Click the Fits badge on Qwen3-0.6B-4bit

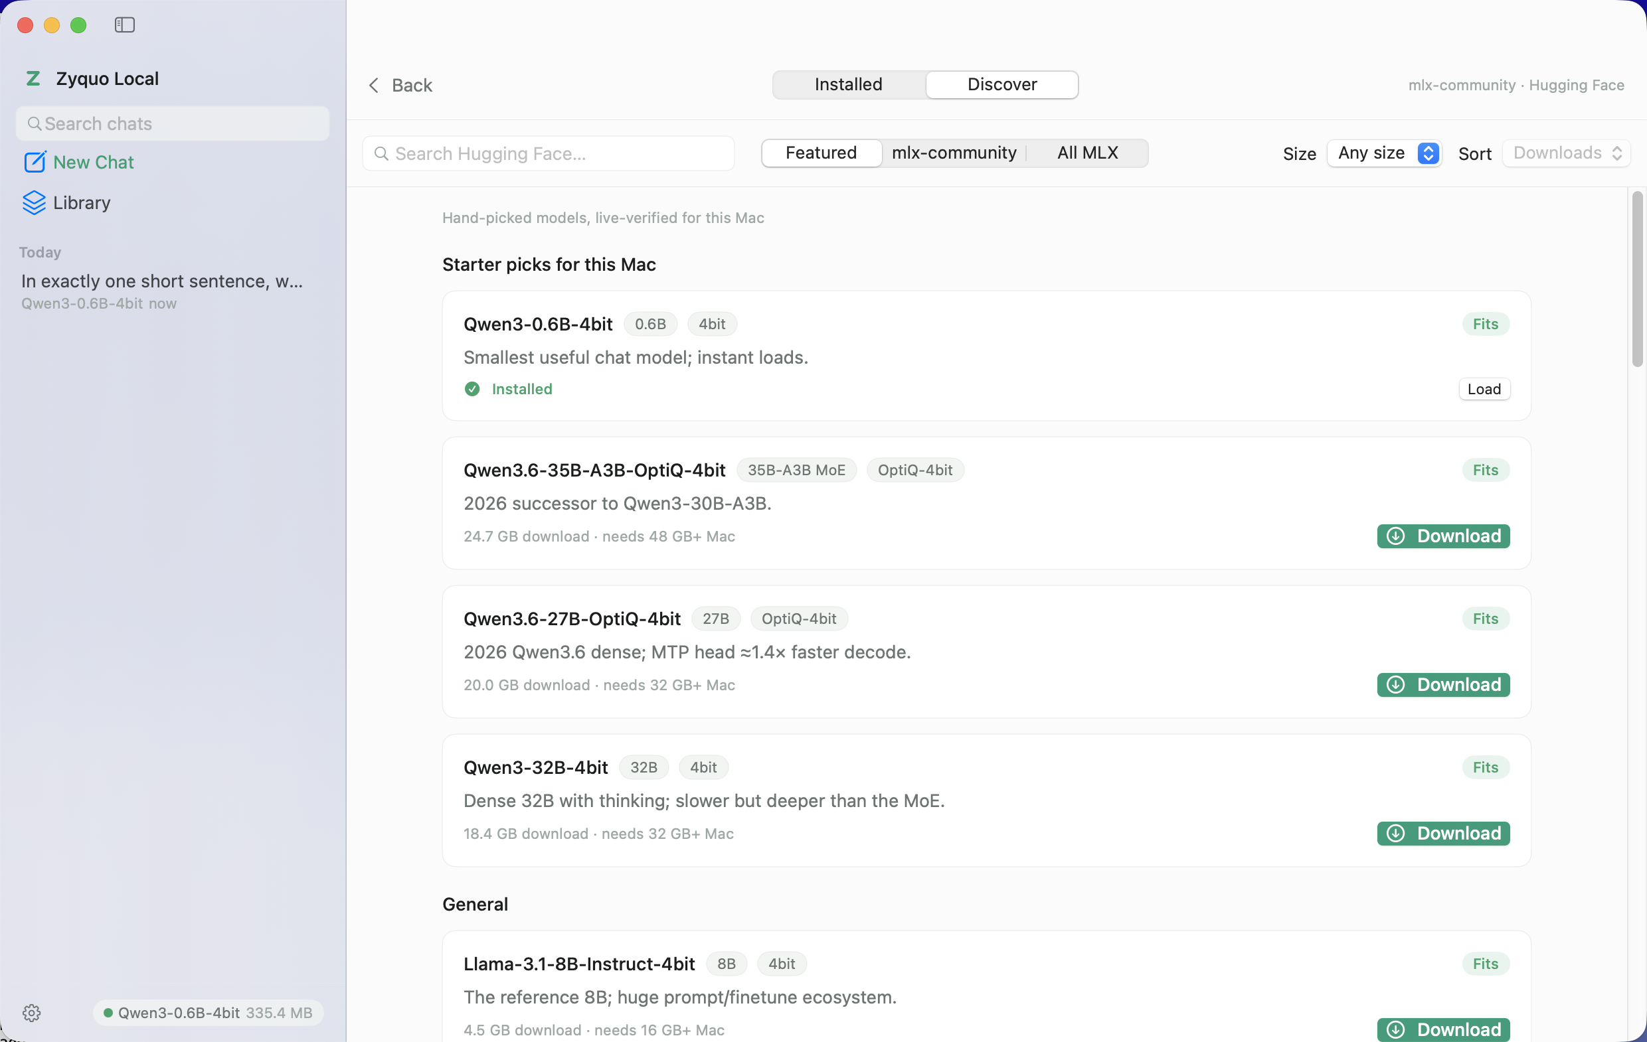point(1486,324)
